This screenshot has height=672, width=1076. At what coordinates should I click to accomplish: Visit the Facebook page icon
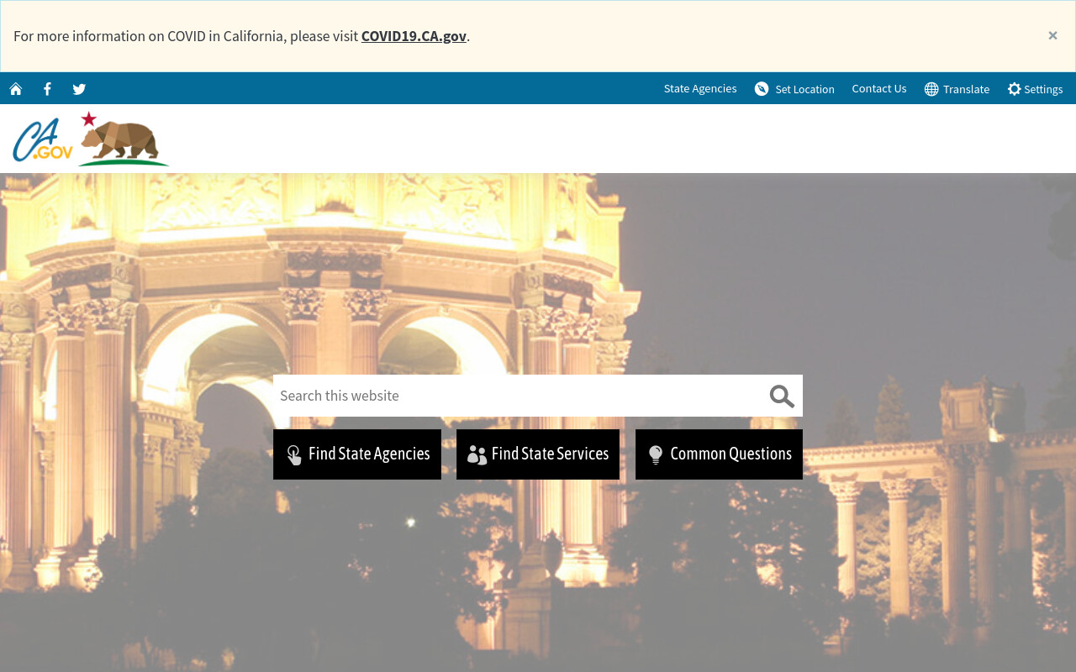point(47,89)
